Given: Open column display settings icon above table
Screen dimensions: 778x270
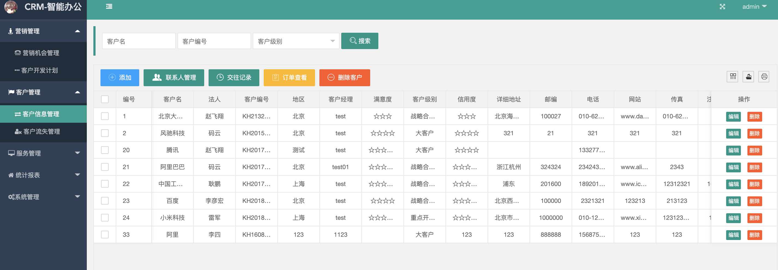Looking at the screenshot, I should coord(732,77).
